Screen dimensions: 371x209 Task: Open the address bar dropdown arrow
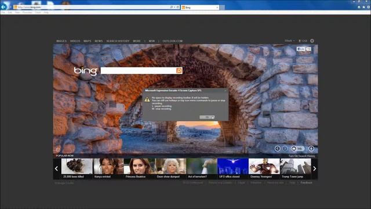pos(174,7)
